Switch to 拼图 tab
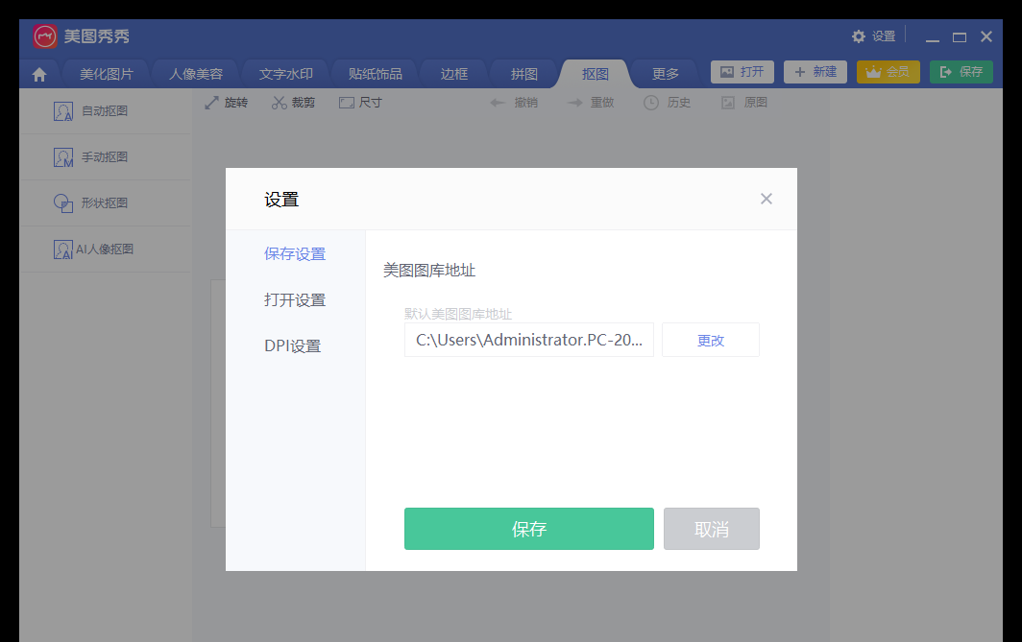 pos(524,74)
